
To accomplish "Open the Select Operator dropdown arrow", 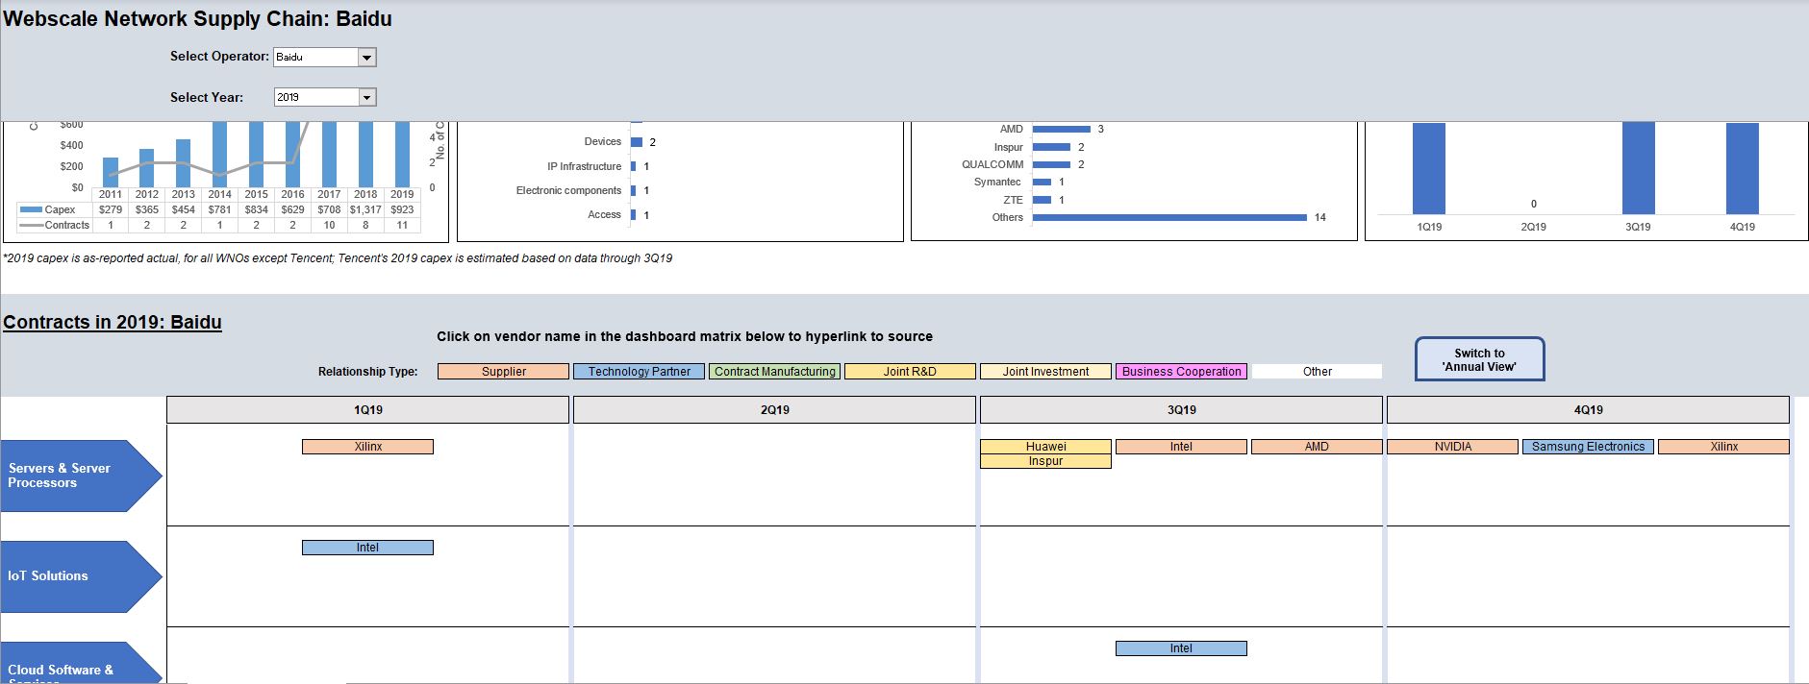I will (366, 58).
